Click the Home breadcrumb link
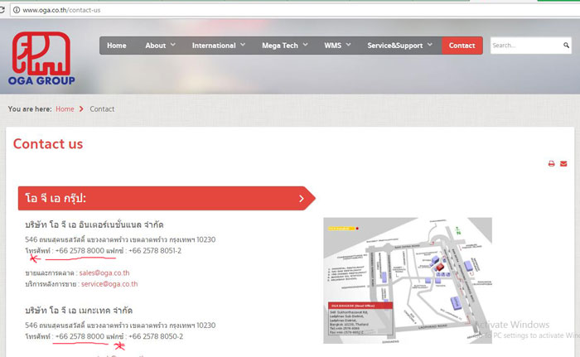580x357 pixels. [65, 109]
